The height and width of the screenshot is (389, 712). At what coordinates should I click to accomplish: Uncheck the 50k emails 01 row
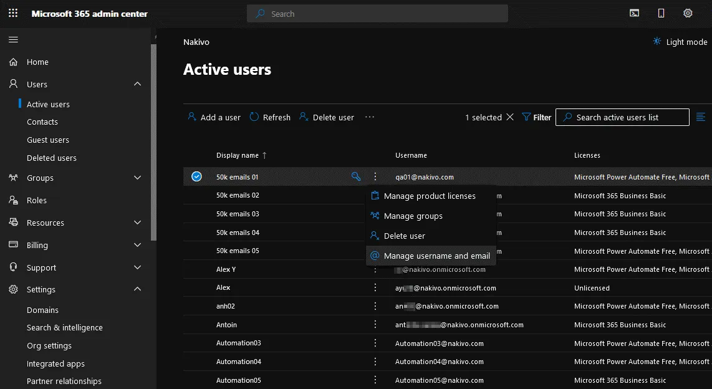(196, 177)
